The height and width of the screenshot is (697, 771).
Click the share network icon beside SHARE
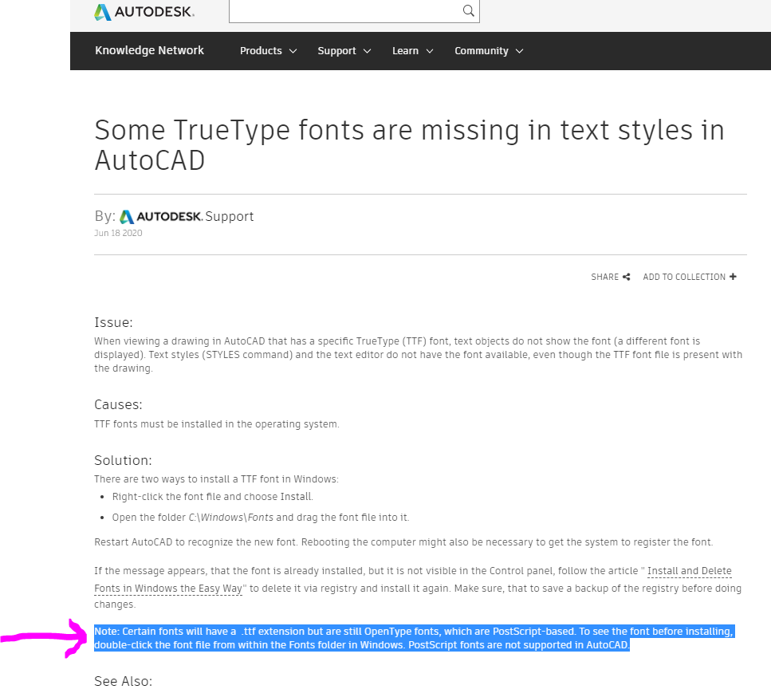(625, 277)
